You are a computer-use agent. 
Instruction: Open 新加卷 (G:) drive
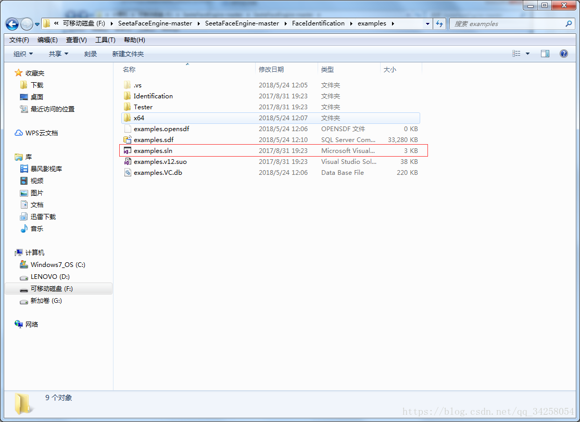coord(46,300)
